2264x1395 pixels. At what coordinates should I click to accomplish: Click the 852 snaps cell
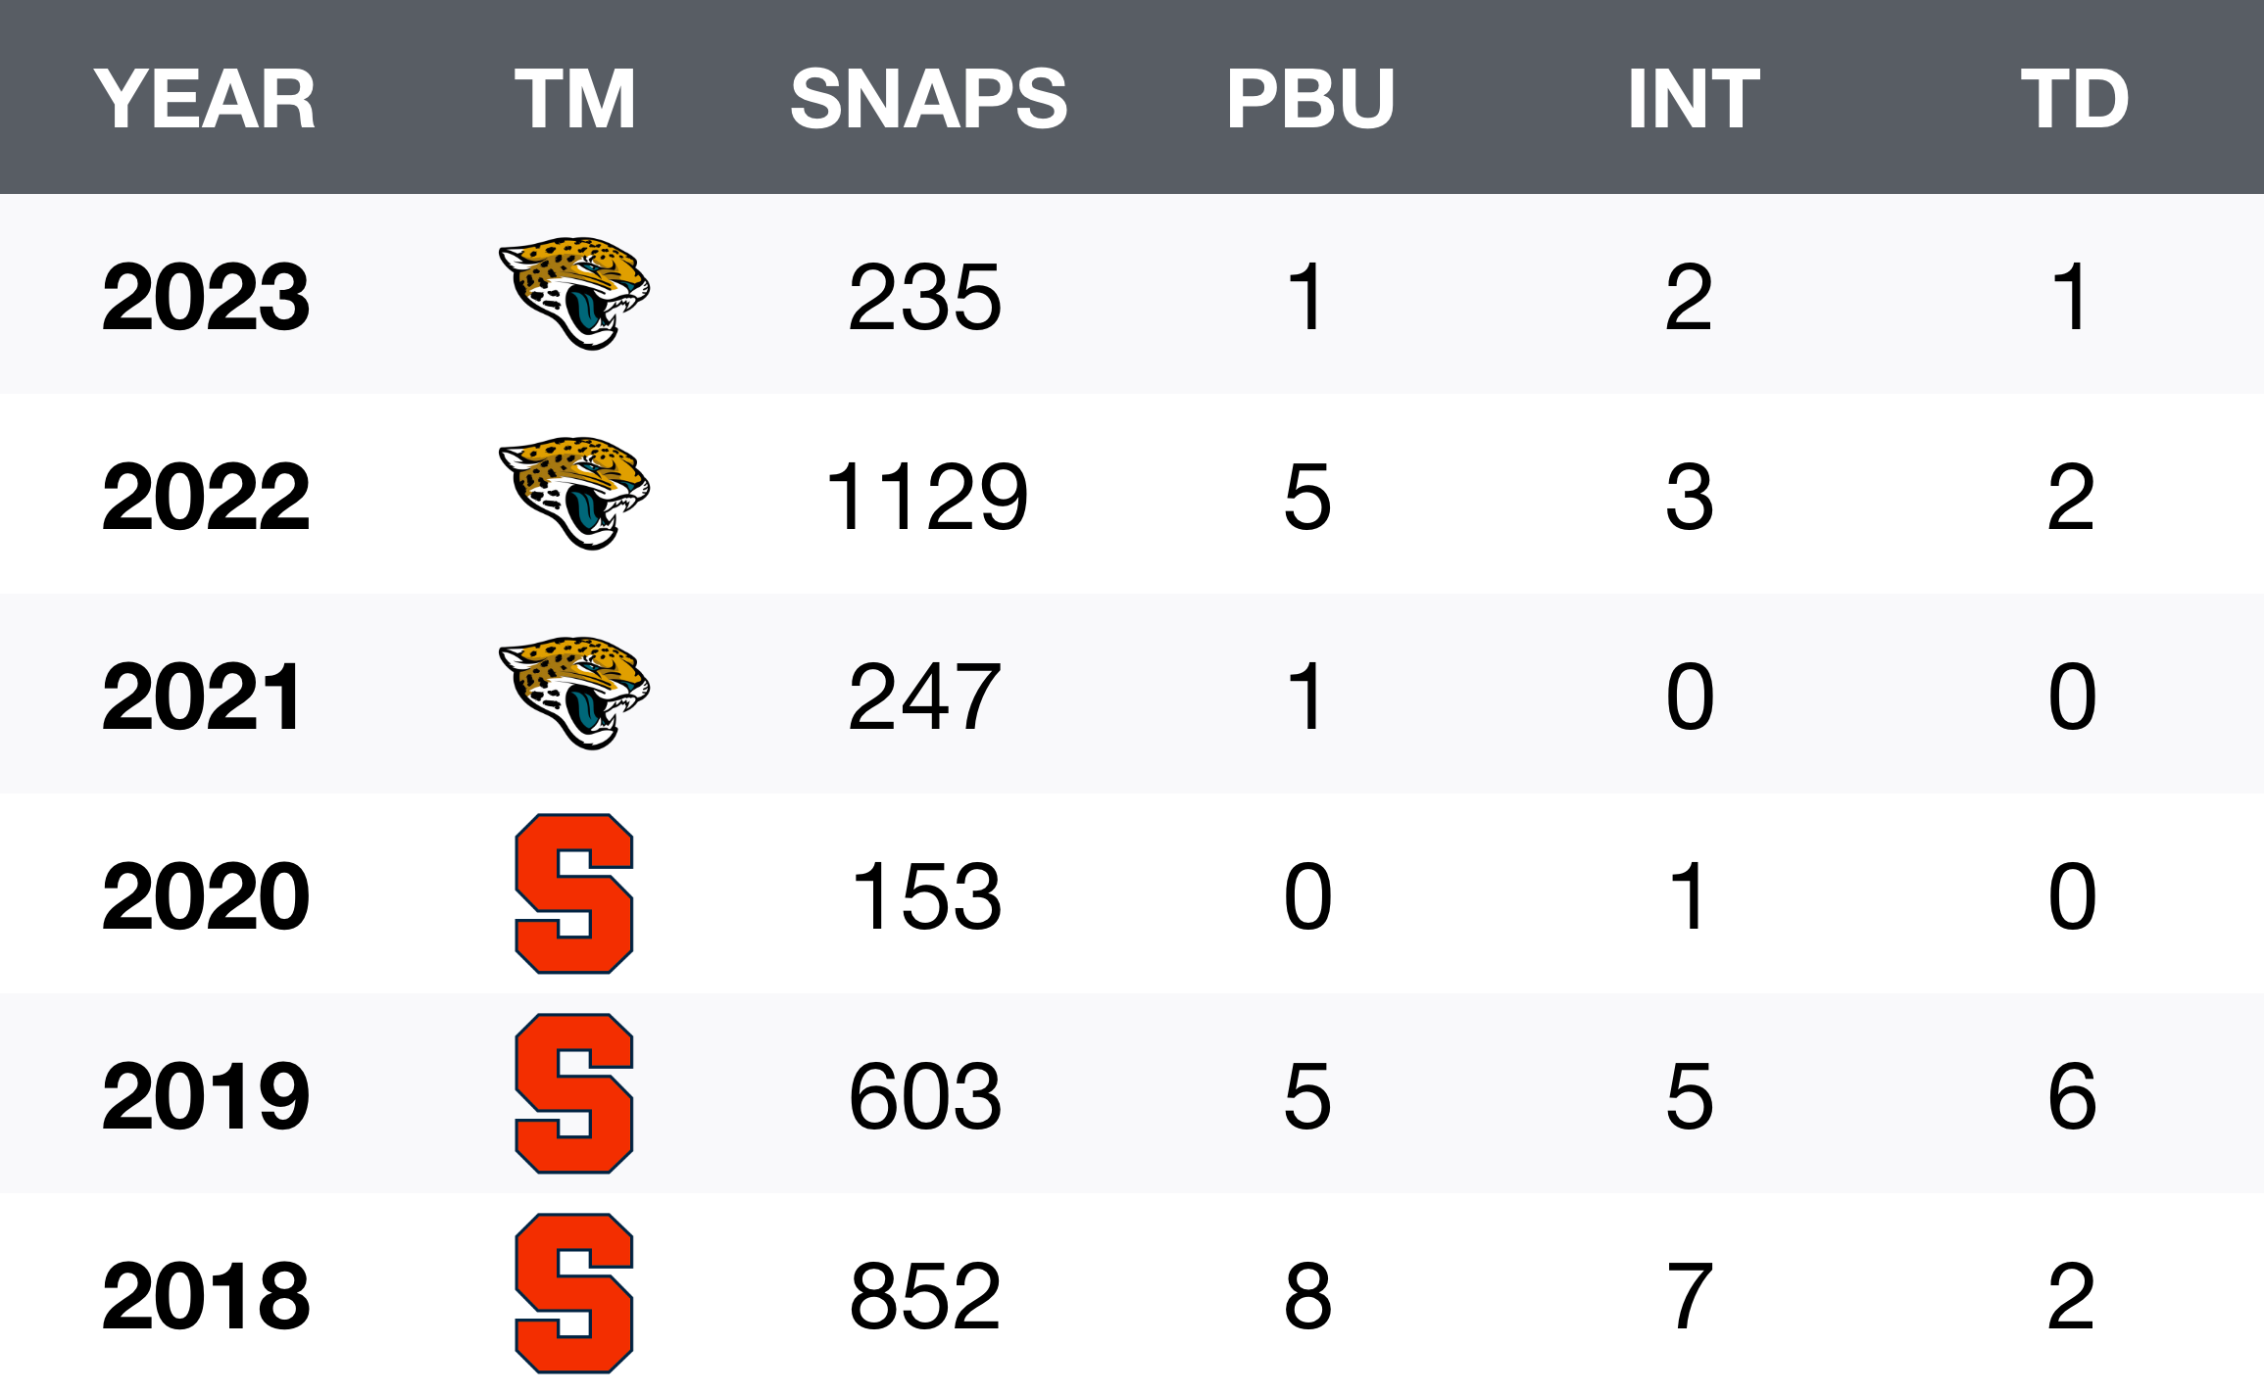tap(925, 1296)
